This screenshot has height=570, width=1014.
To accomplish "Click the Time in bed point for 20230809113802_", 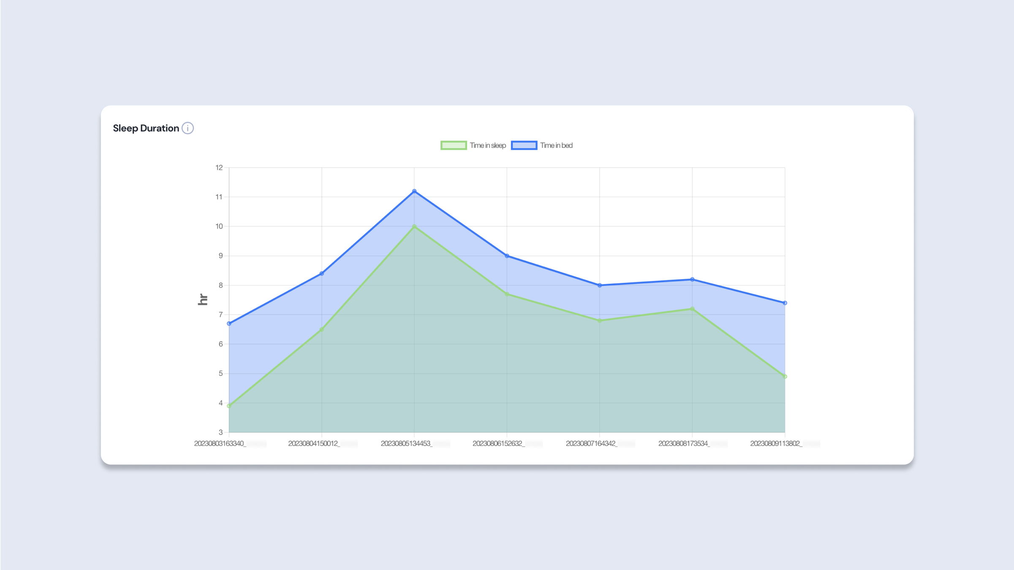I will (785, 303).
